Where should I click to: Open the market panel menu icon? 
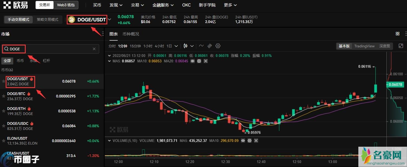tap(103, 34)
